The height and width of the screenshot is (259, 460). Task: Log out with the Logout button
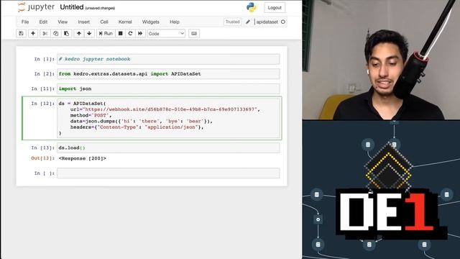tap(275, 8)
